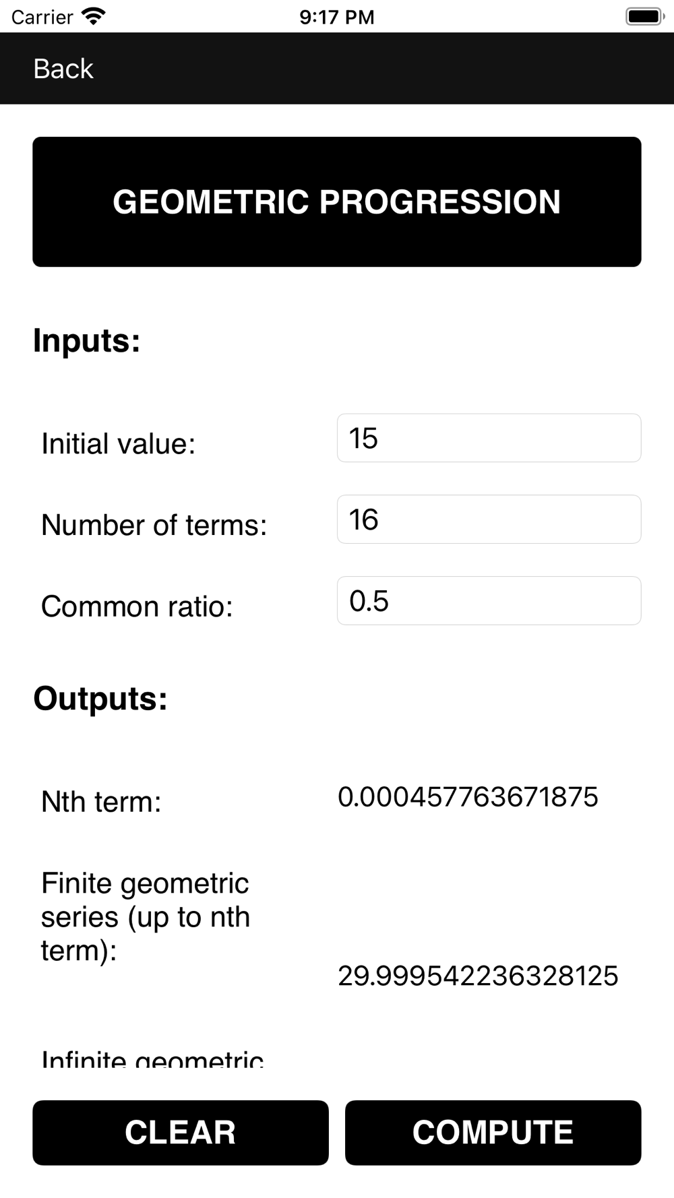This screenshot has height=1198, width=674.
Task: Tap the Wi-Fi status icon
Action: [93, 17]
